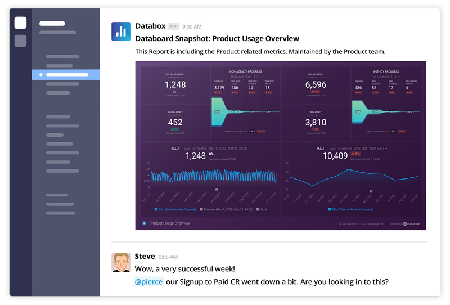Open MAU Agency This Month dropdown

tap(316, 115)
